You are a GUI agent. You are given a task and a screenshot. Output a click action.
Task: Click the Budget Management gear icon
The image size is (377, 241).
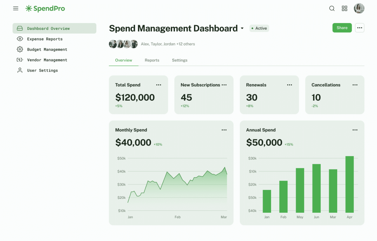click(19, 49)
